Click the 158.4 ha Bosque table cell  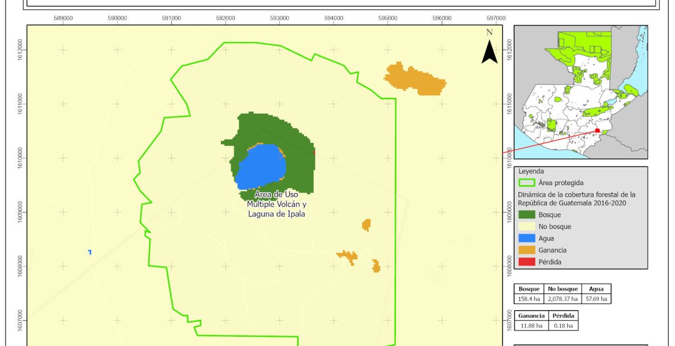[529, 299]
